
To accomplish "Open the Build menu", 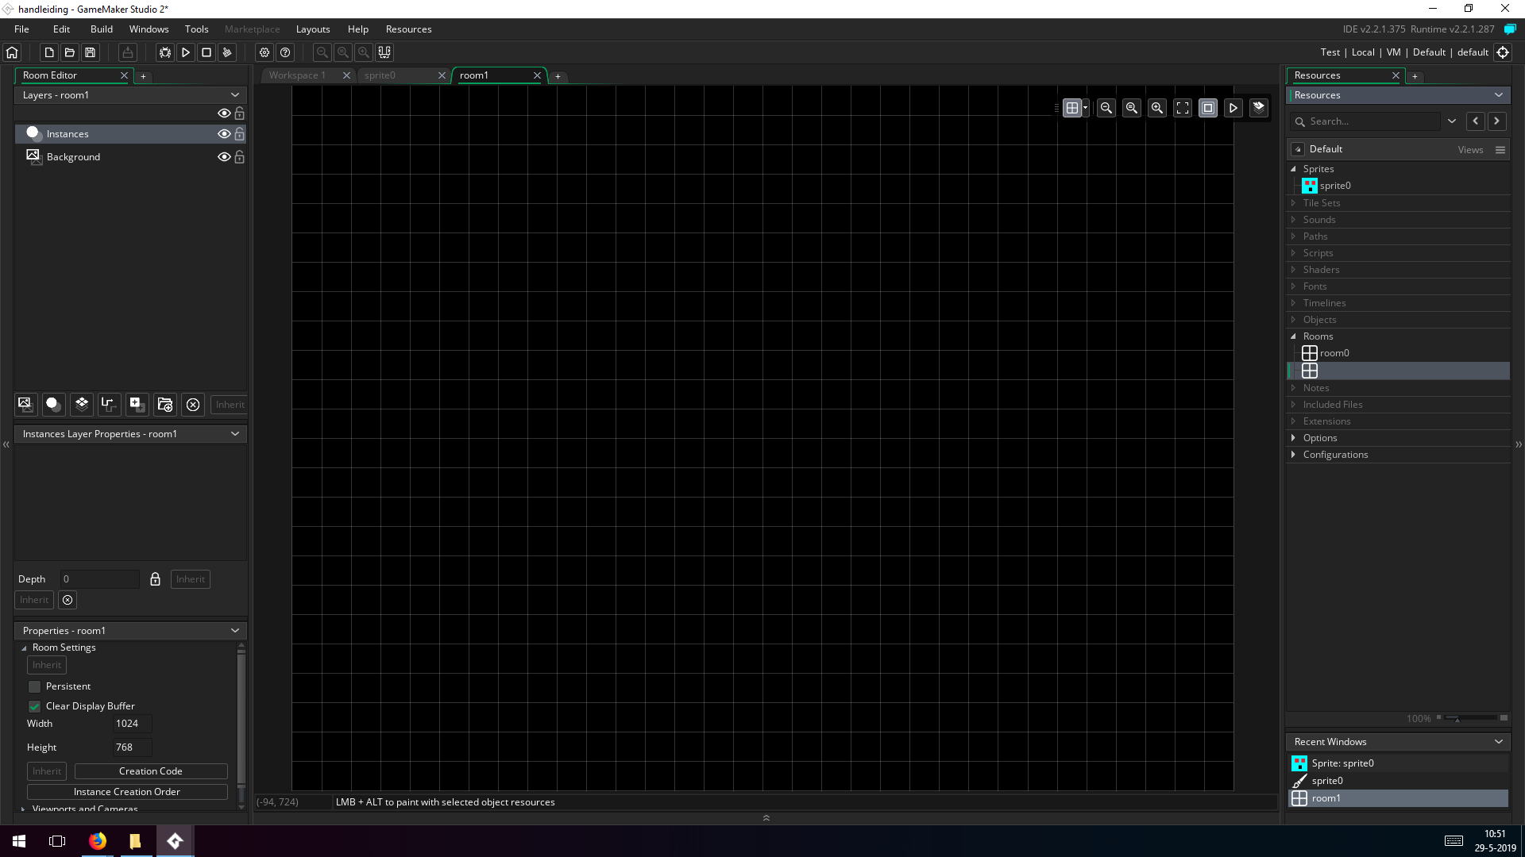I will click(x=102, y=29).
